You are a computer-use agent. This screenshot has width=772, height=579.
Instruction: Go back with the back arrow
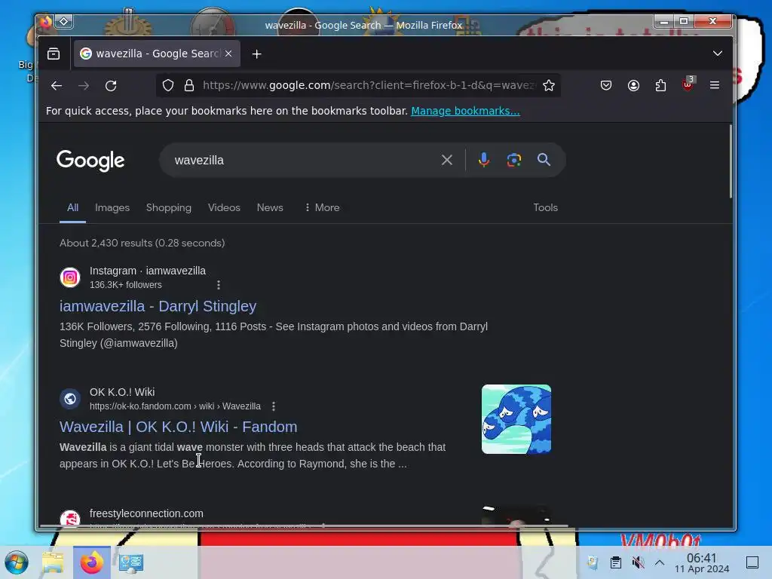tap(56, 86)
